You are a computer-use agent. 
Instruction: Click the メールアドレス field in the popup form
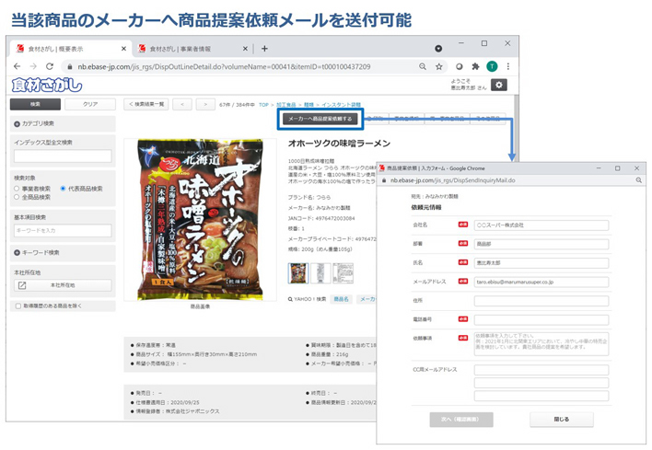coord(541,283)
